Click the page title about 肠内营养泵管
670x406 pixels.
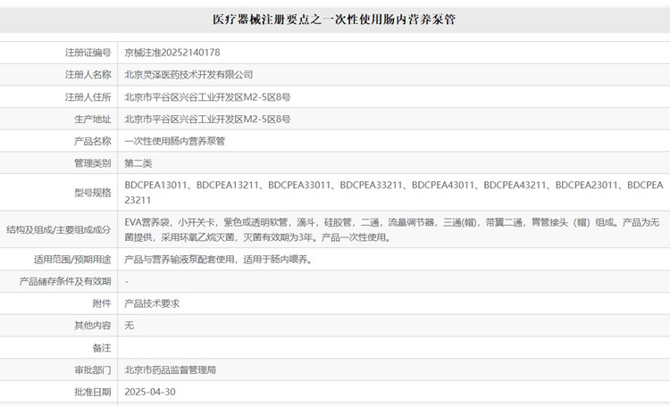(334, 19)
